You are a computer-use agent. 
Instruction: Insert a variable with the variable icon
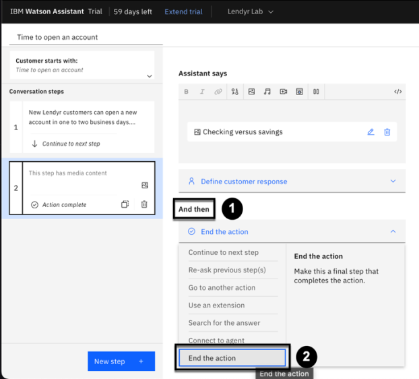(235, 92)
